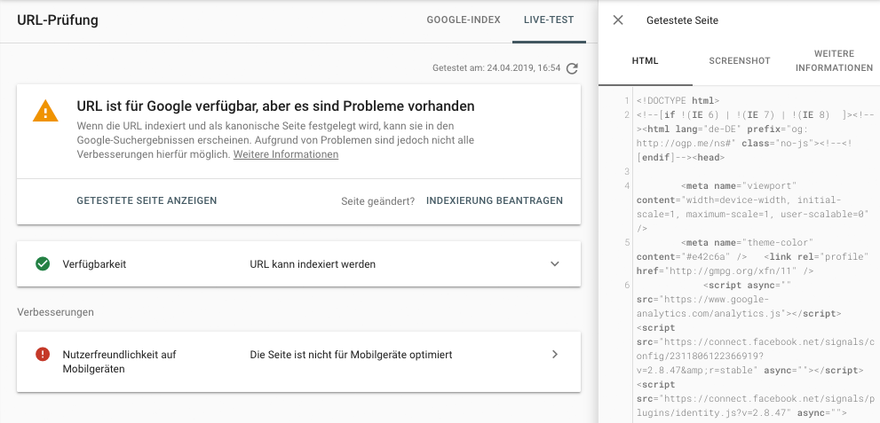Viewport: 880px width, 423px height.
Task: Follow the underlined Weitere Informationen link
Action: point(286,154)
